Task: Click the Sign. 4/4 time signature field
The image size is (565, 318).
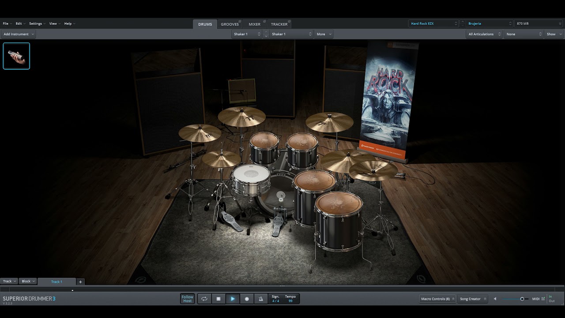Action: pos(275,299)
